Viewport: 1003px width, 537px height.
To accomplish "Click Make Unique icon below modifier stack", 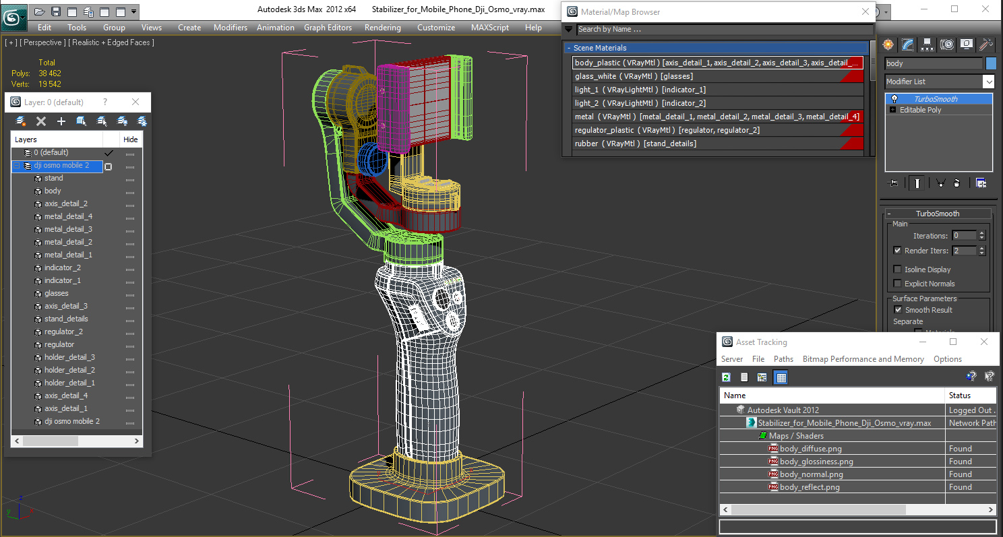I will click(940, 183).
